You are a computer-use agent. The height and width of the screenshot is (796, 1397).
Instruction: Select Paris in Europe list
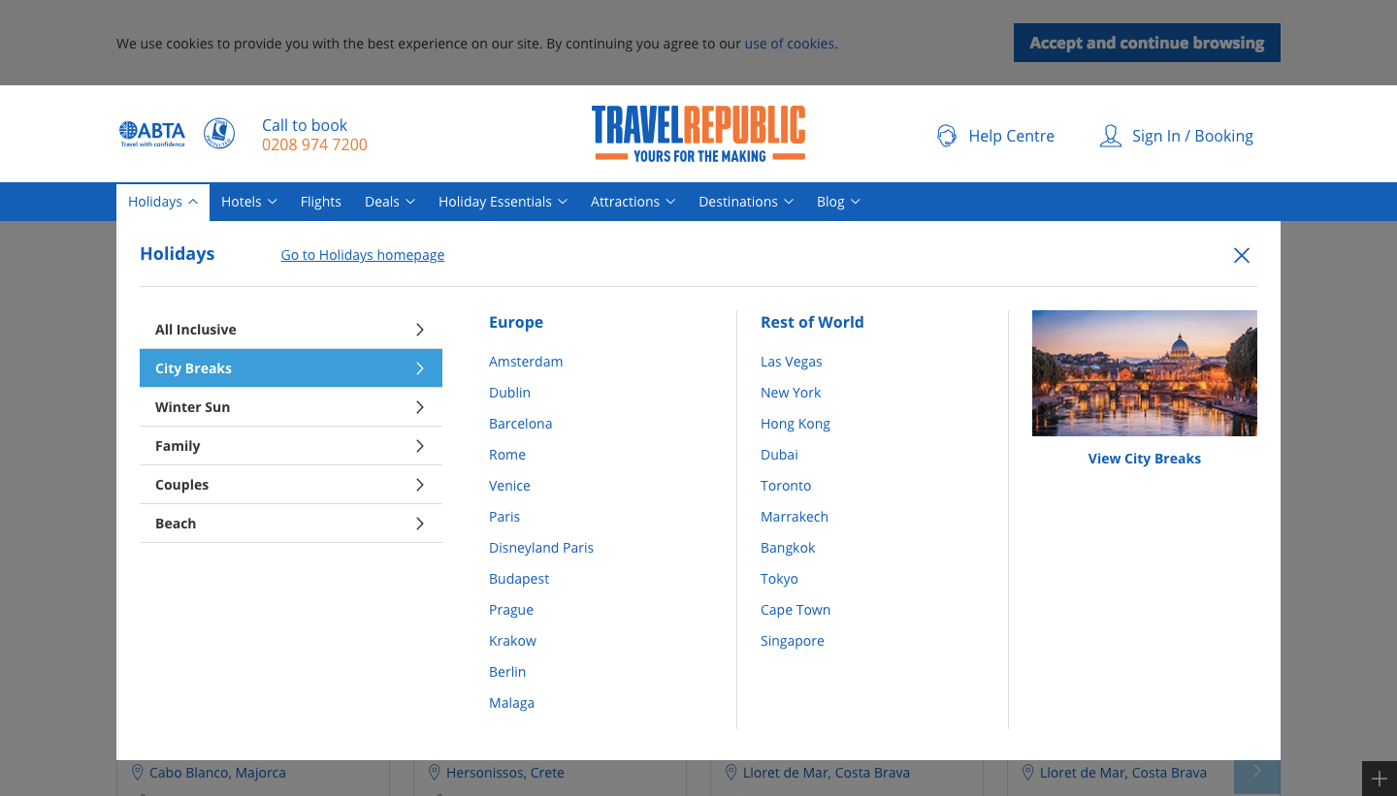504,517
